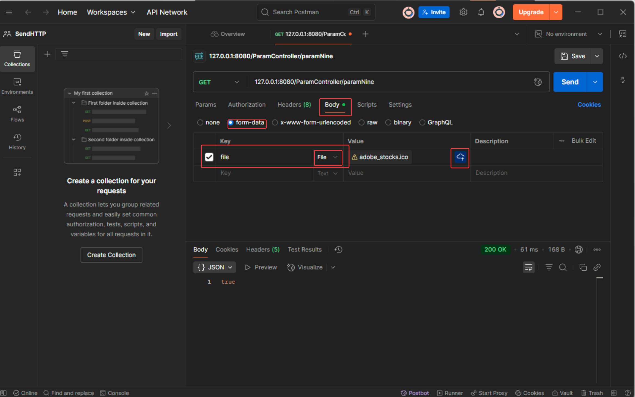Open the JSON response format dropdown
This screenshot has width=635, height=397.
tap(214, 267)
